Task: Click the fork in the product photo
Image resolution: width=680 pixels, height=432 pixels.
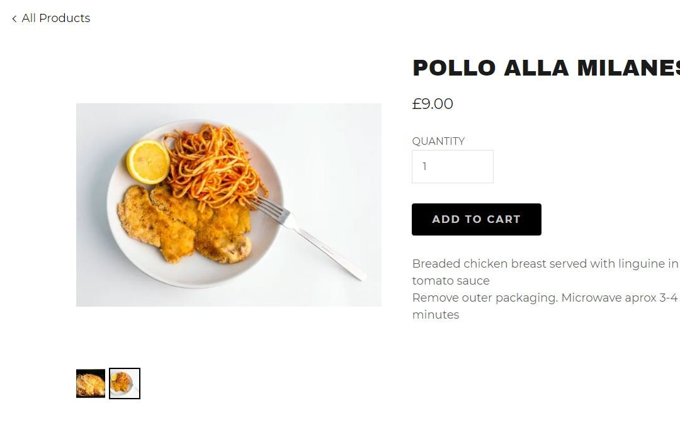Action: (x=309, y=237)
